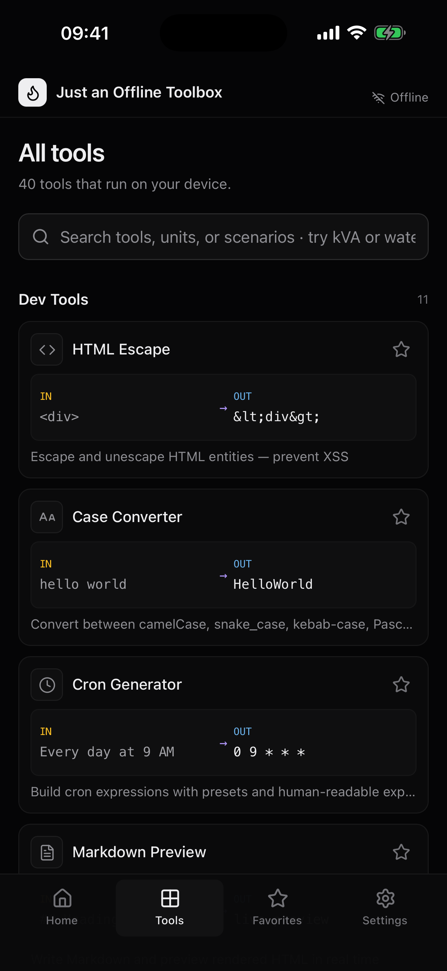Image resolution: width=447 pixels, height=971 pixels.
Task: Favorite the HTML Escape tool
Action: click(401, 349)
